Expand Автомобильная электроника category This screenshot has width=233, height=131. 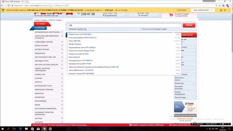coord(62,32)
